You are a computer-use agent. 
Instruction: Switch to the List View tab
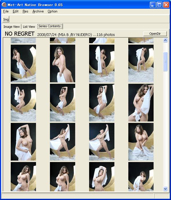pyautogui.click(x=29, y=27)
